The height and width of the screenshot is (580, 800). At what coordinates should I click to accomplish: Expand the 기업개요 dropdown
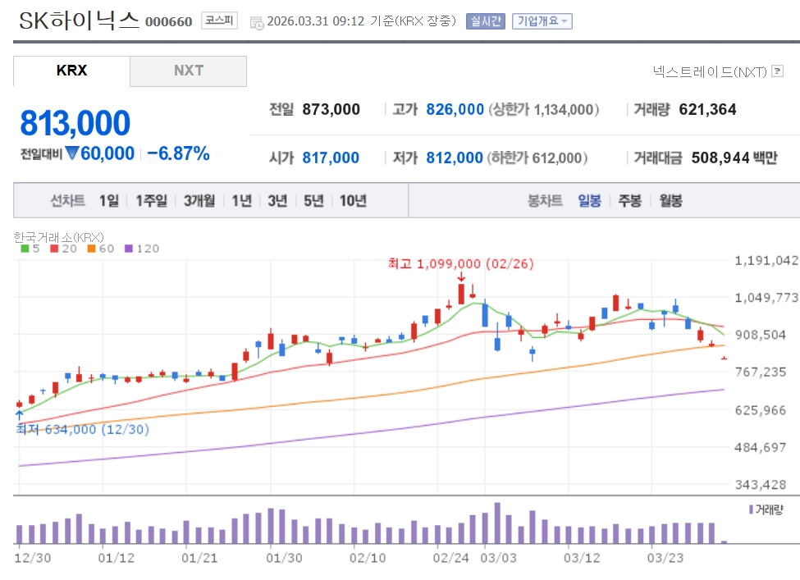(542, 21)
